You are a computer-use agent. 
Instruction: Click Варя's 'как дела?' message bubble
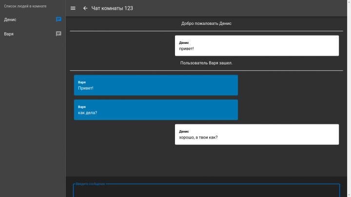coord(156,110)
